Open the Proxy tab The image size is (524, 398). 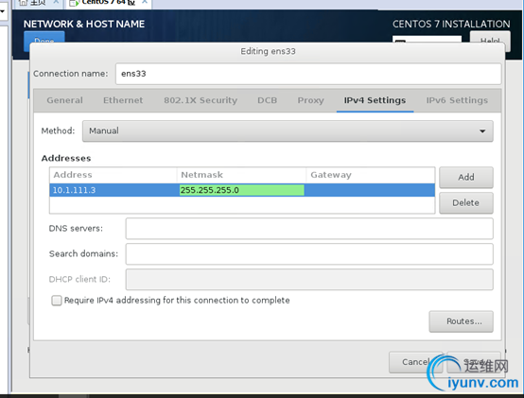pyautogui.click(x=311, y=100)
